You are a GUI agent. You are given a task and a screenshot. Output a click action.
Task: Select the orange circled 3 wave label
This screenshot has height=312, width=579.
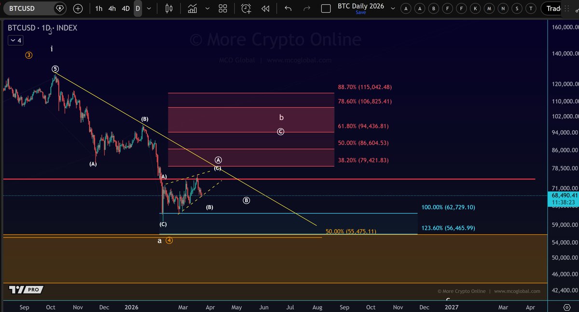pyautogui.click(x=29, y=55)
